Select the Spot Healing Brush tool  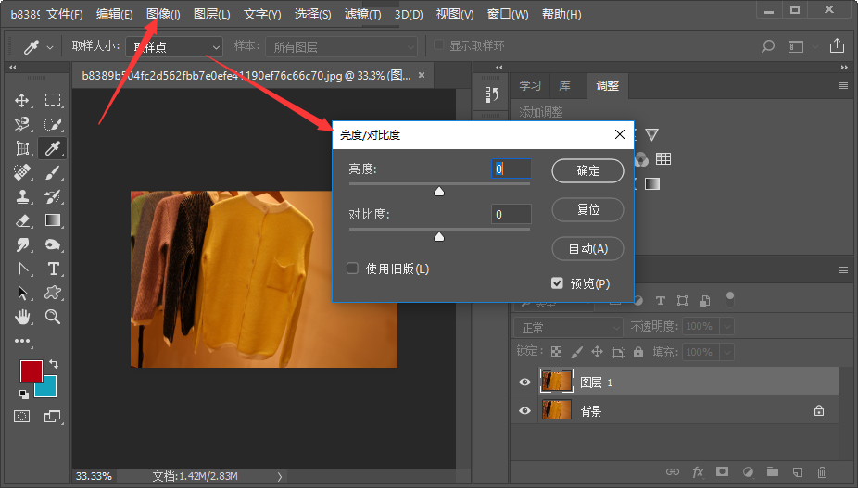(x=22, y=172)
